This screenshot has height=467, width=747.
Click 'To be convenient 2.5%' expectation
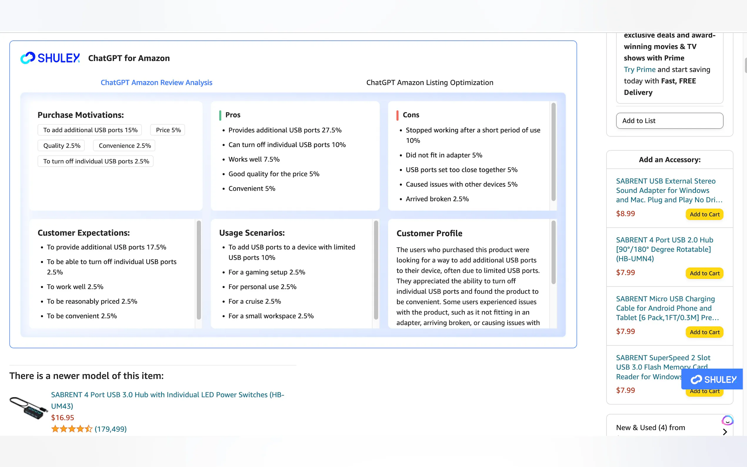click(x=81, y=316)
